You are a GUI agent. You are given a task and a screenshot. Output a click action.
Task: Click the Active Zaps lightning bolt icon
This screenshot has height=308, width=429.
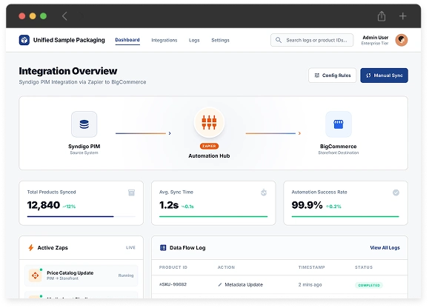pyautogui.click(x=31, y=247)
